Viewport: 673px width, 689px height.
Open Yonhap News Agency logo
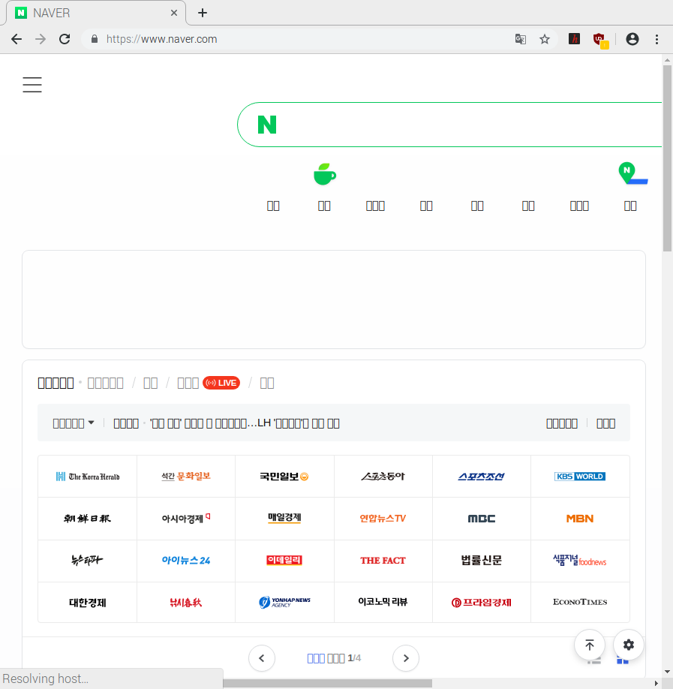point(284,602)
